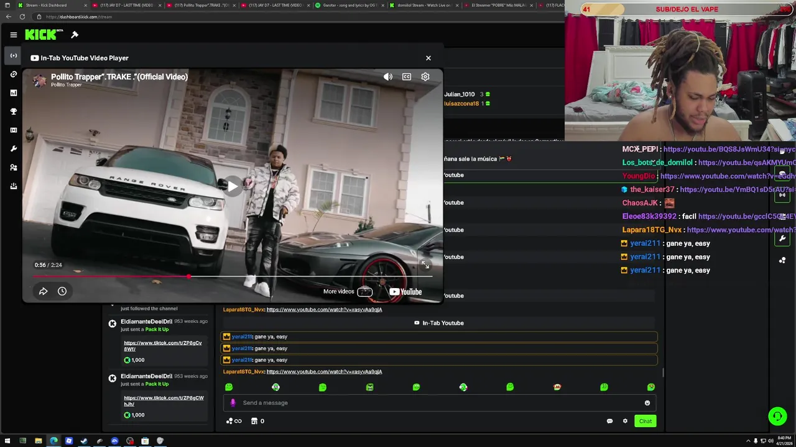Open the Stream section in the sidebar
The image size is (796, 447).
(13, 56)
